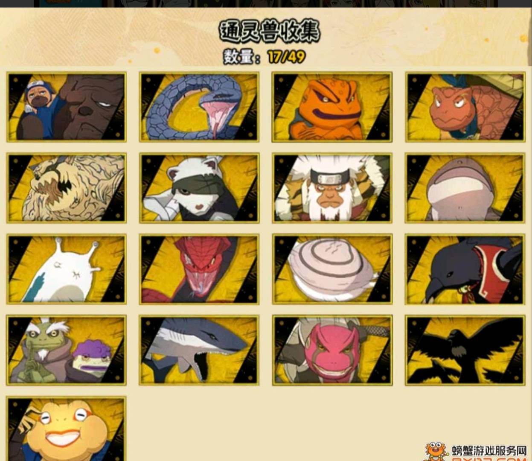Select the pink masked toad card
The image size is (532, 461).
click(x=332, y=350)
